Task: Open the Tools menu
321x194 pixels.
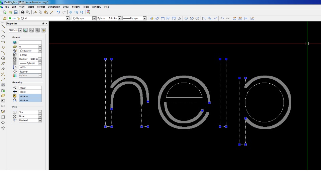Action: click(x=86, y=7)
